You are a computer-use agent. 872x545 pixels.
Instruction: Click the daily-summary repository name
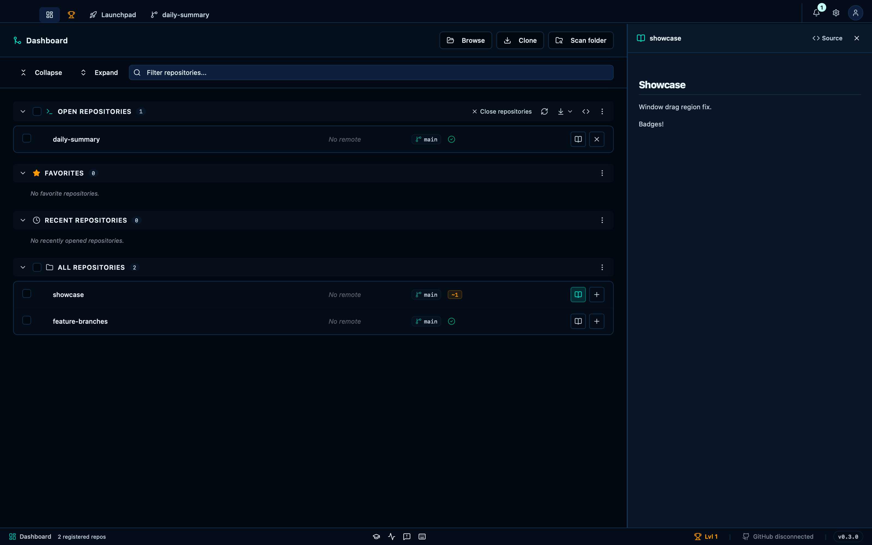pos(76,140)
